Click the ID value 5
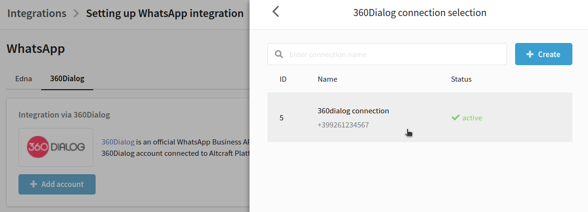This screenshot has width=588, height=212. click(282, 118)
